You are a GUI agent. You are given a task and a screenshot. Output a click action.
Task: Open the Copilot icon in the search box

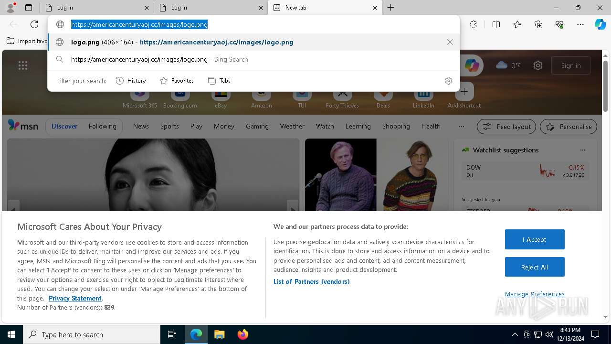point(472,66)
